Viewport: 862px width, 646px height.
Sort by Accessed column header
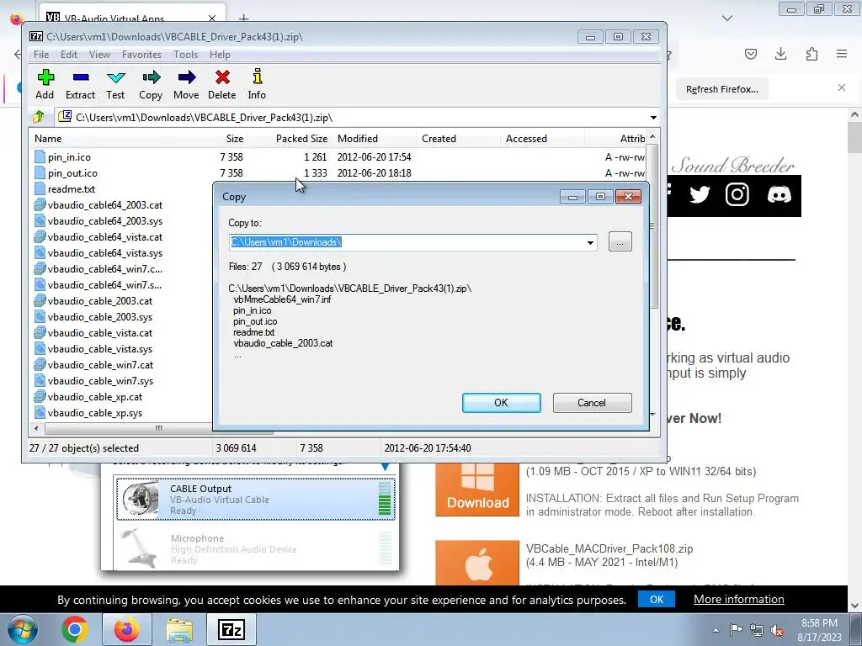(543, 139)
